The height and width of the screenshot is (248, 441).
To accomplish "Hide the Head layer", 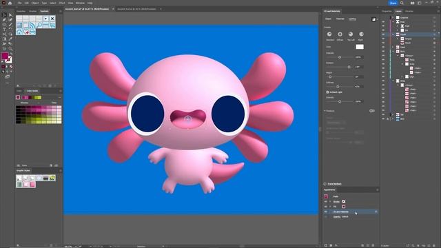I will (383, 47).
